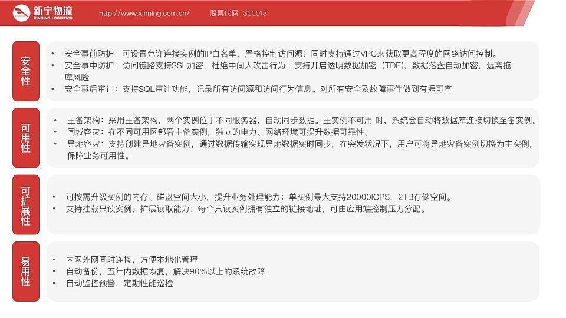Click the 安全事前防护 bullet line
Screen dimensions: 566x318
coord(282,54)
